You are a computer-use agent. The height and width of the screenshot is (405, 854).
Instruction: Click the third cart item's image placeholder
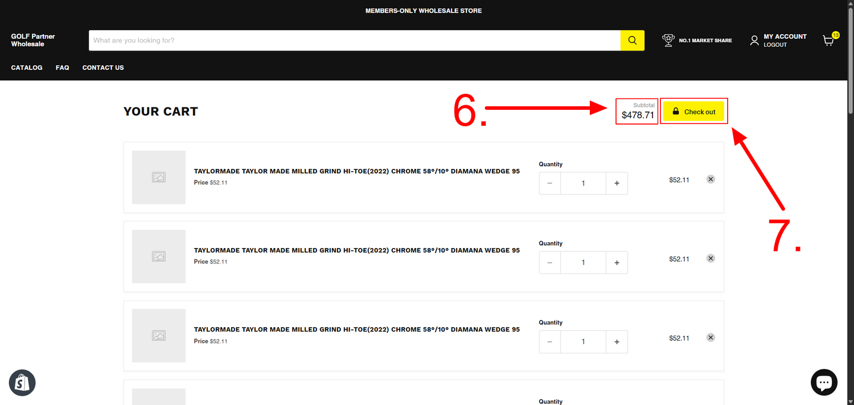pyautogui.click(x=159, y=336)
